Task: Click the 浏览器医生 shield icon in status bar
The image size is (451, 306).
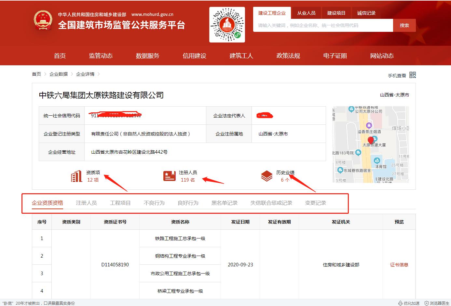Action: point(427,303)
